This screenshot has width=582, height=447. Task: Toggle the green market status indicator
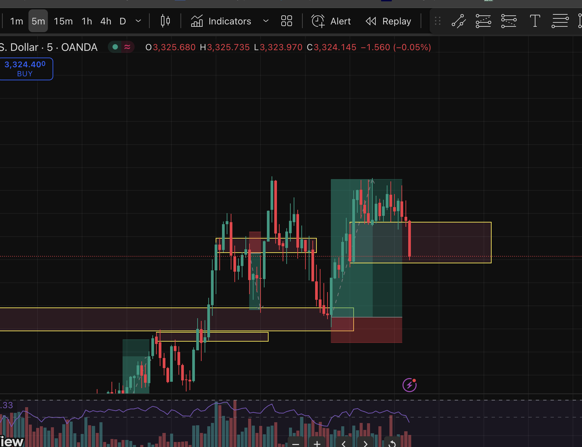coord(115,47)
